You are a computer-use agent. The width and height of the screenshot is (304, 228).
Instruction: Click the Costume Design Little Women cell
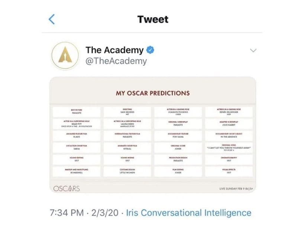(x=127, y=171)
